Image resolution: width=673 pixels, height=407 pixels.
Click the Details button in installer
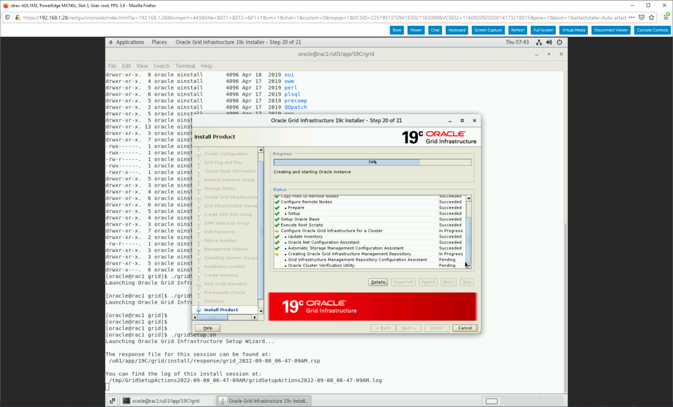378,282
